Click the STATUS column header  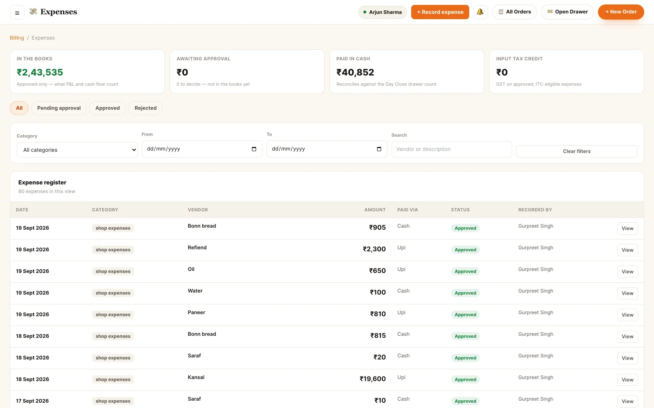(x=460, y=210)
